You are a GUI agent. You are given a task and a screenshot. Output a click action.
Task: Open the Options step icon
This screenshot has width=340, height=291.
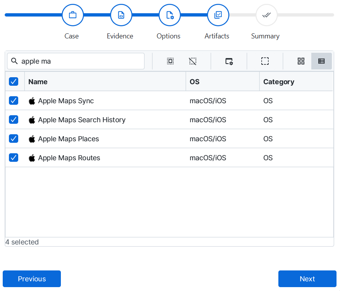(169, 15)
